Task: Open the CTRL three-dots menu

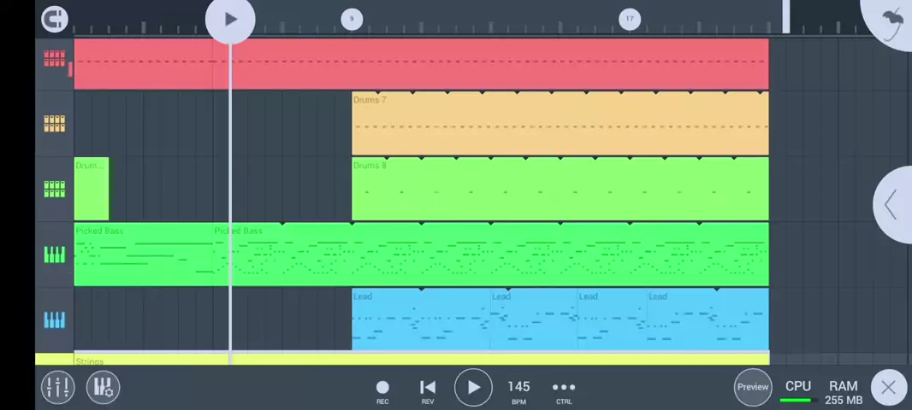Action: [564, 389]
